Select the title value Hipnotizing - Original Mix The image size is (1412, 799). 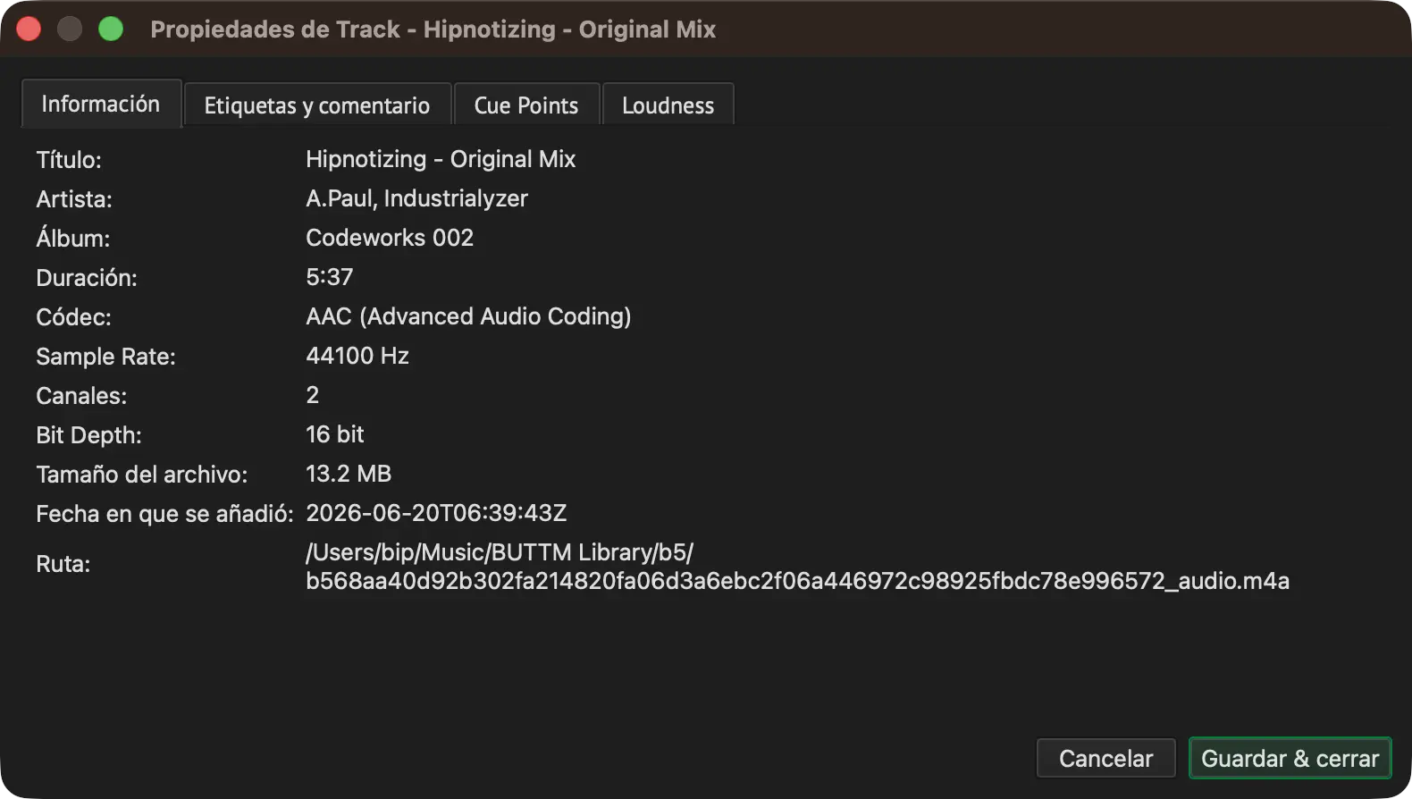point(441,159)
